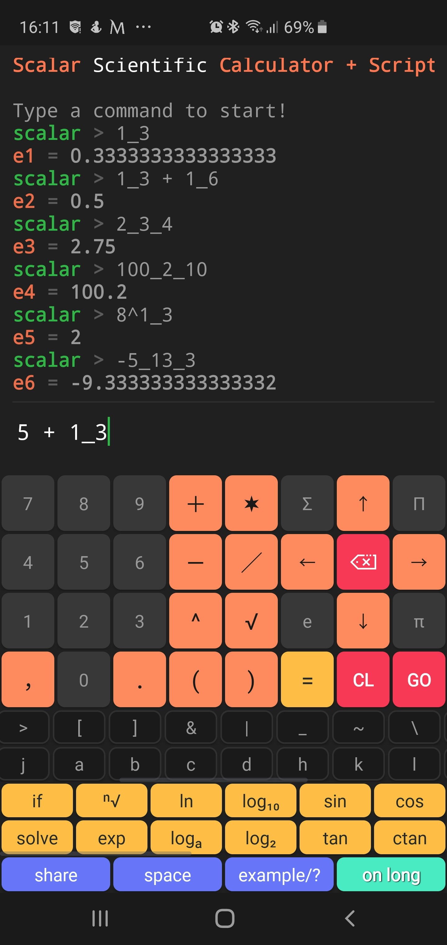The height and width of the screenshot is (945, 447).
Task: Tap digit 5 key
Action: click(x=84, y=562)
